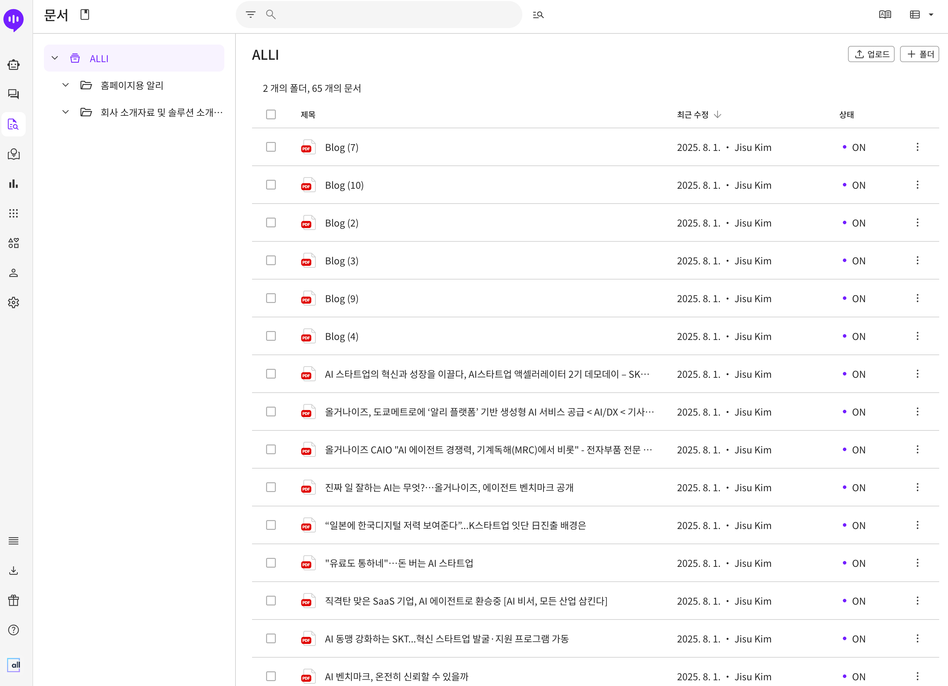
Task: Check the box for Blog (2)
Action: [x=271, y=223]
